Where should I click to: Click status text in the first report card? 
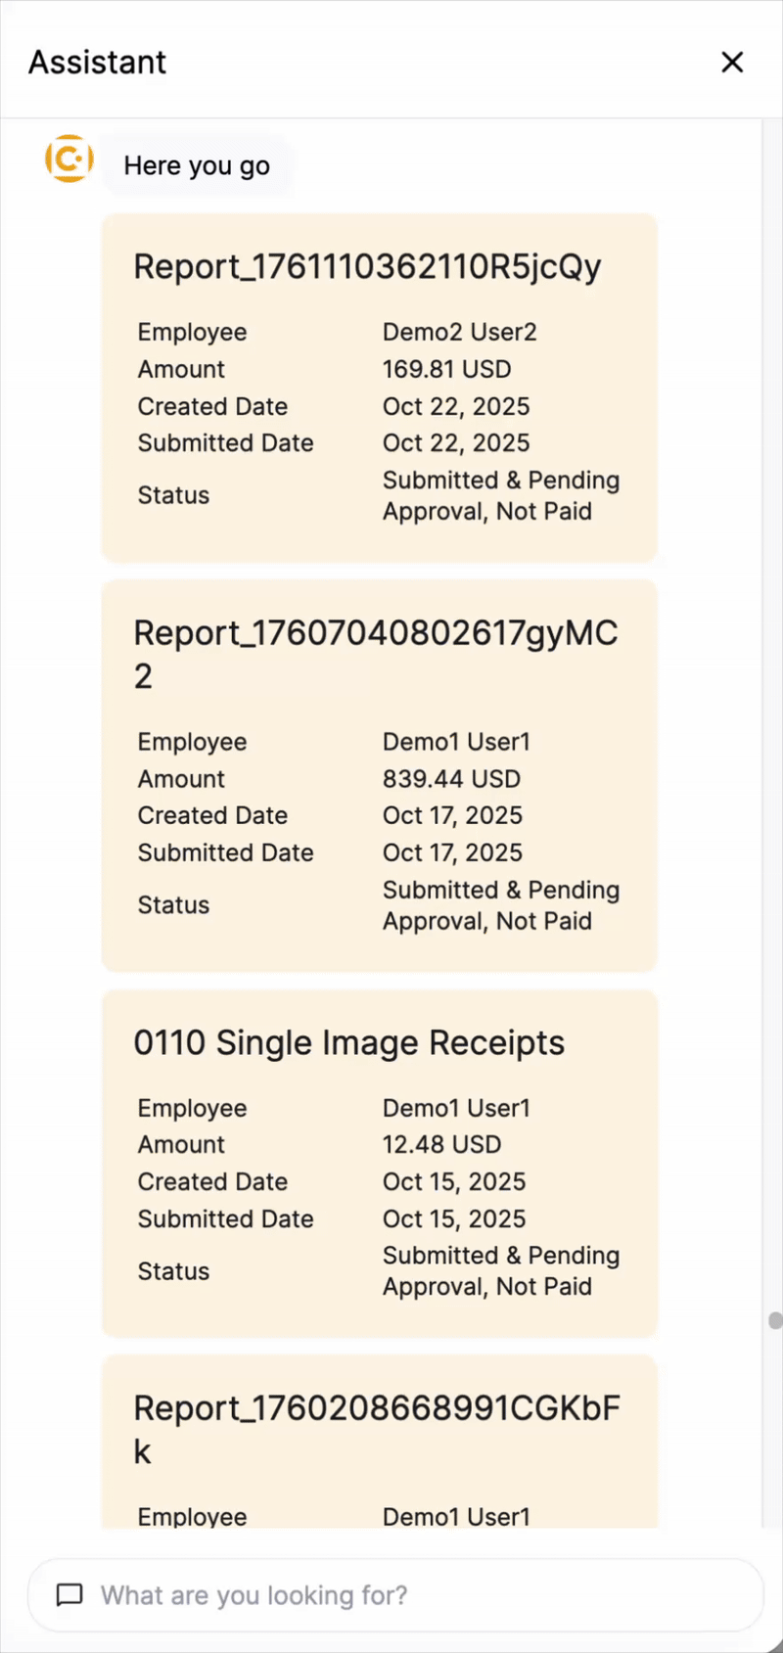click(x=501, y=495)
